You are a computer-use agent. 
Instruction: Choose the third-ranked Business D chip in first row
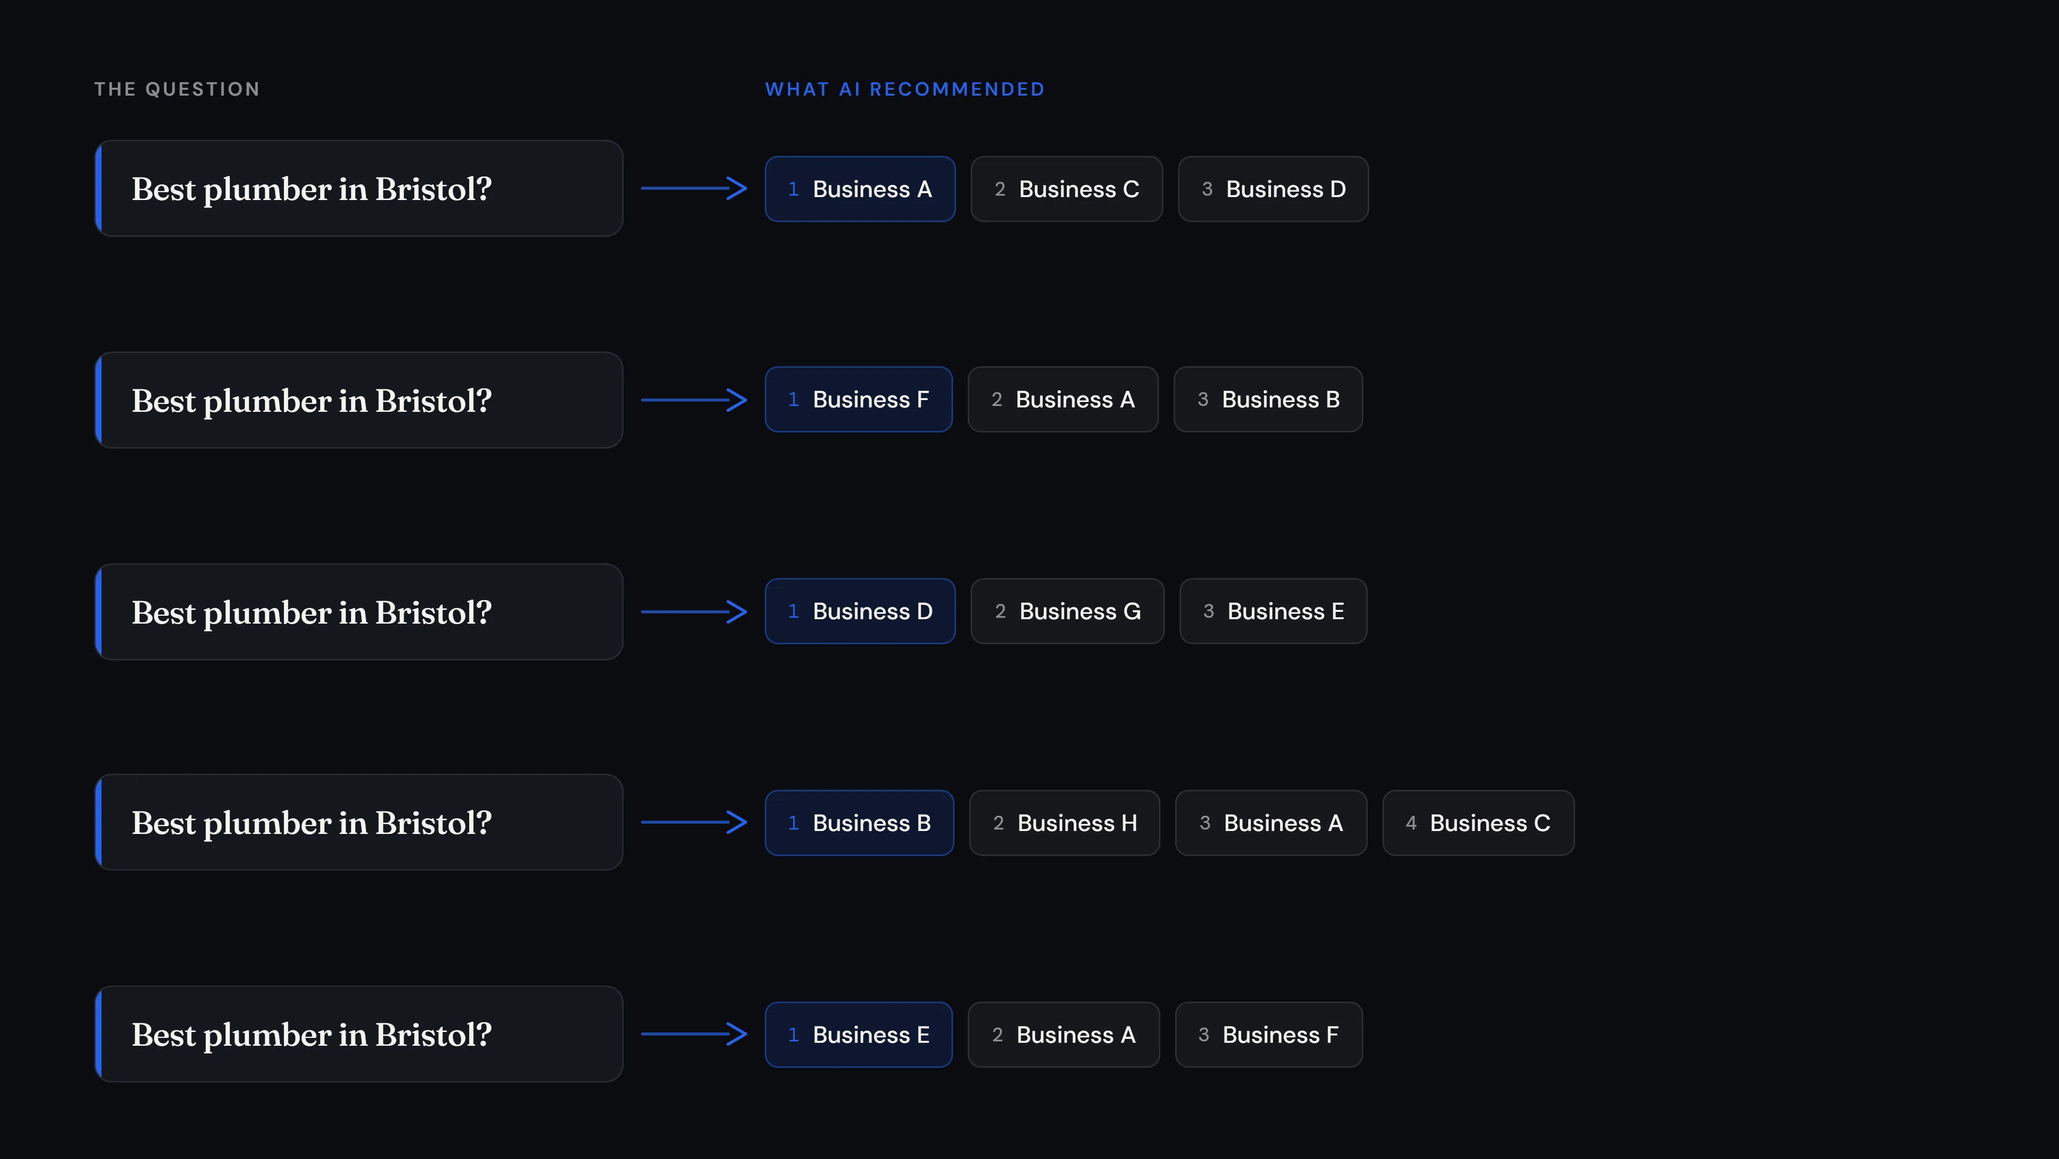[x=1273, y=189]
